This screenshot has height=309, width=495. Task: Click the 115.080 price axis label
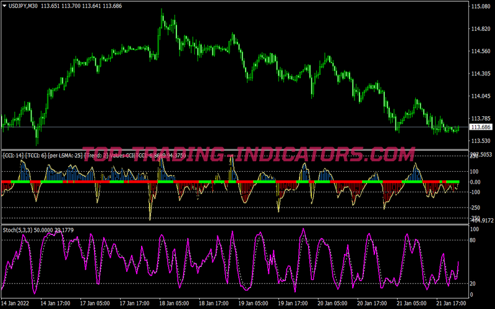pyautogui.click(x=481, y=6)
